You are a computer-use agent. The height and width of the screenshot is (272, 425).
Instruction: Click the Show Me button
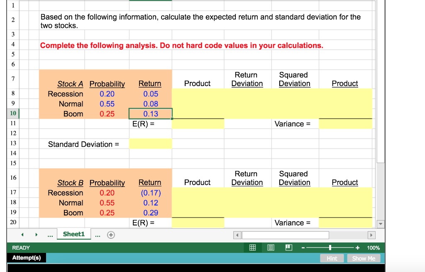point(364,258)
